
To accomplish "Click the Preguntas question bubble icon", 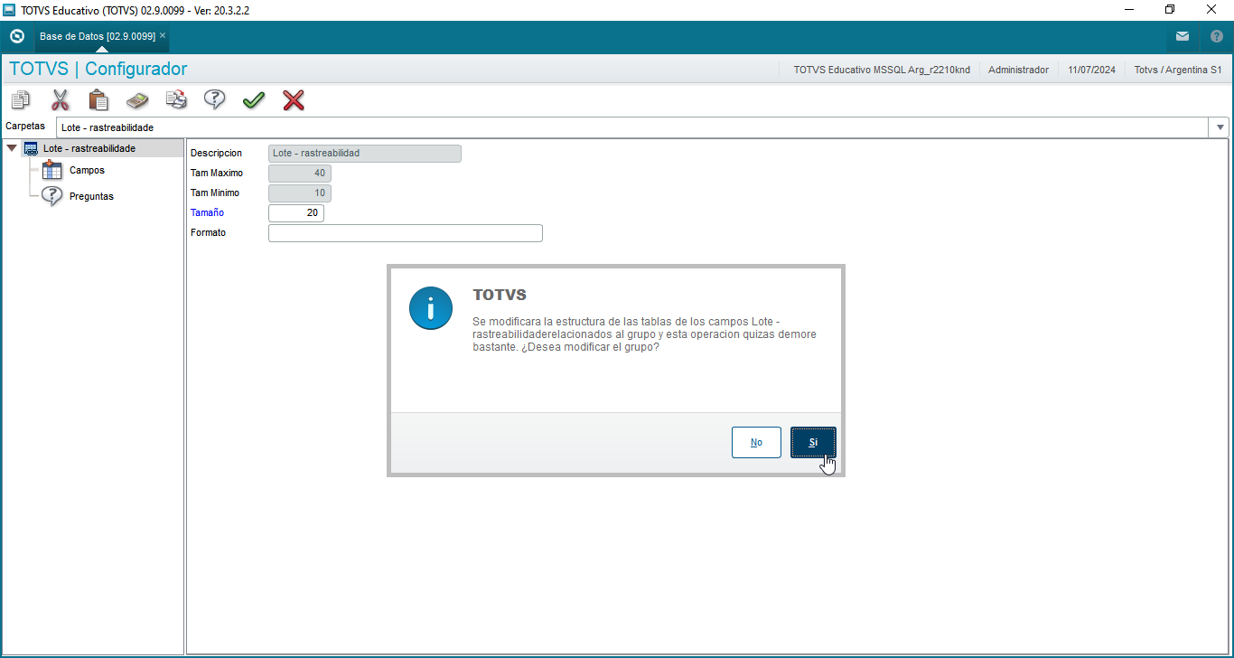I will tap(52, 196).
